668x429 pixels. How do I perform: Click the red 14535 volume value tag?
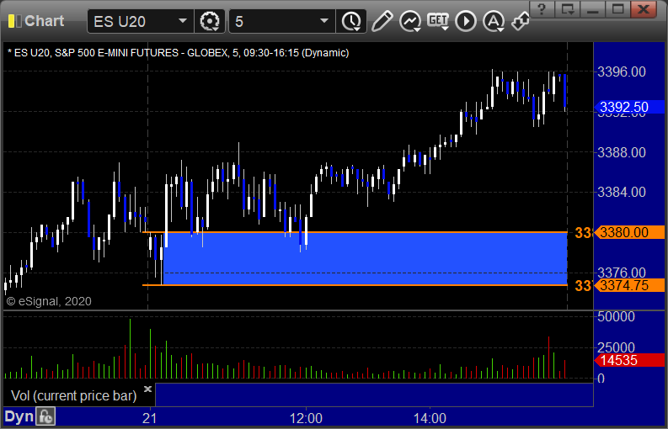628,360
